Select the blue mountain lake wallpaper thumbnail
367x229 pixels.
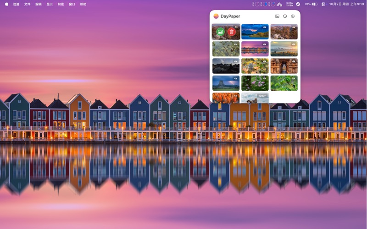255,32
